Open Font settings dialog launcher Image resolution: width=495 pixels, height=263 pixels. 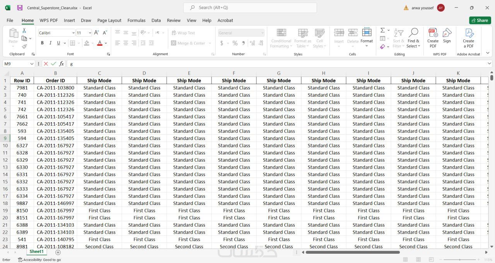(108, 54)
